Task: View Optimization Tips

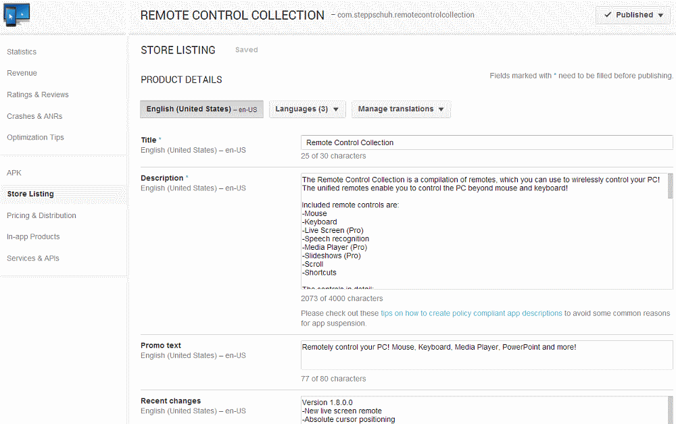Action: click(35, 137)
